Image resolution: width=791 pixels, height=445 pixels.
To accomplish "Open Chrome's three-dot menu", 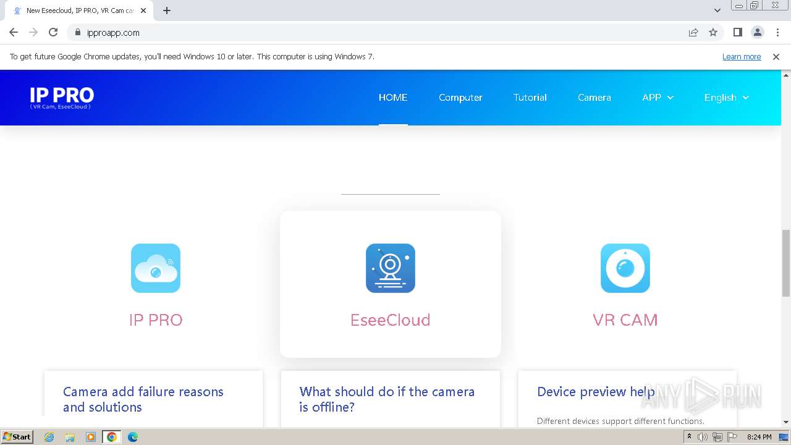I will coord(777,33).
